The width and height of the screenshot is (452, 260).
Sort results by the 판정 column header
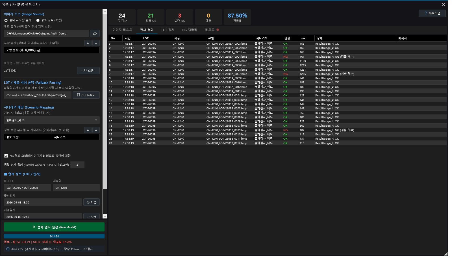tap(290, 38)
